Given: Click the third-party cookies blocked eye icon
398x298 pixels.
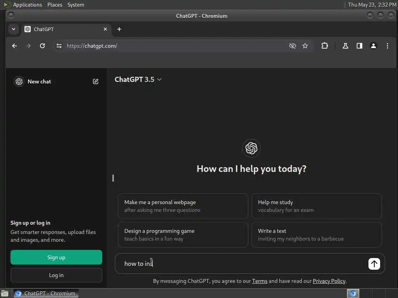Looking at the screenshot, I should (292, 46).
